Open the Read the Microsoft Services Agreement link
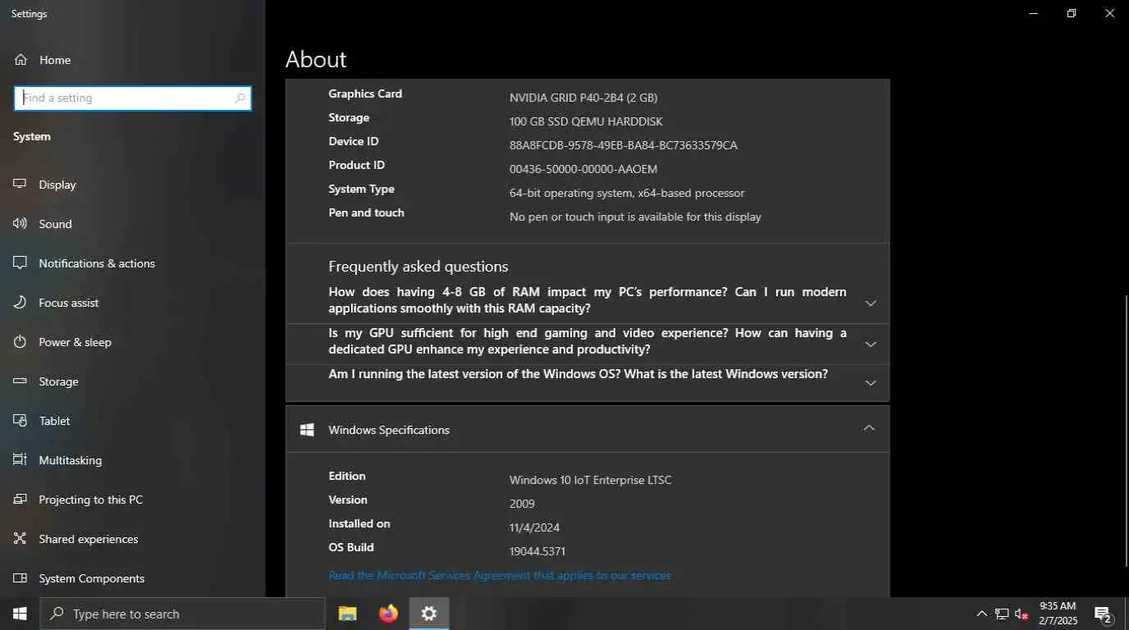Image resolution: width=1129 pixels, height=630 pixels. 500,576
